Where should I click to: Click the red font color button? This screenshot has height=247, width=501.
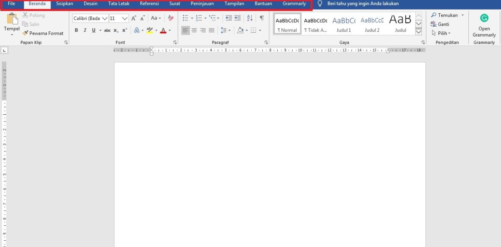click(x=163, y=30)
